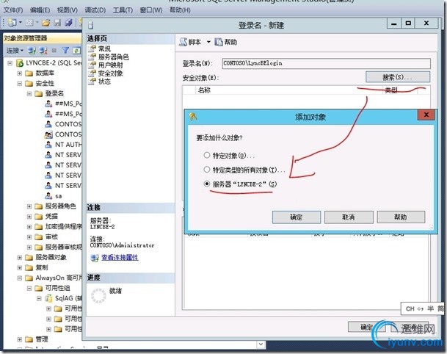Click the scroll down arrow at bottom
This screenshot has height=354, width=447.
261,344
